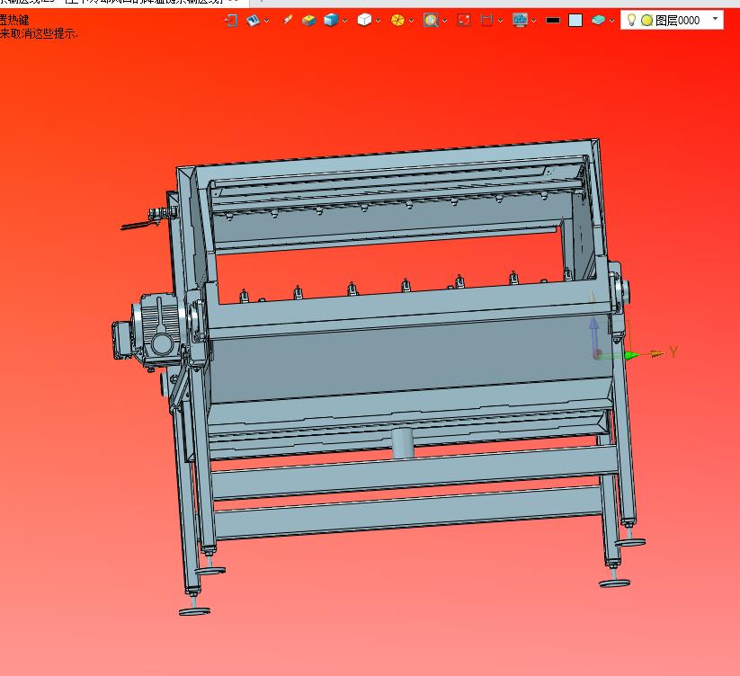Open the shaded cube display dropdown arrow
The width and height of the screenshot is (740, 676).
(345, 21)
